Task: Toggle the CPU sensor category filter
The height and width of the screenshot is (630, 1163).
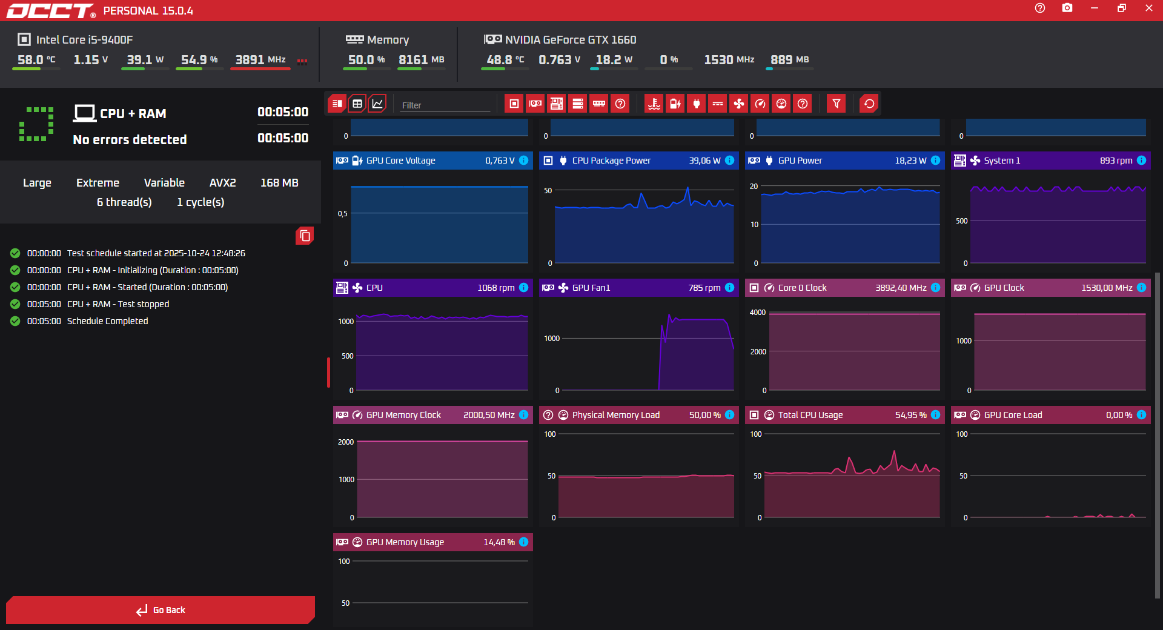Action: tap(514, 104)
